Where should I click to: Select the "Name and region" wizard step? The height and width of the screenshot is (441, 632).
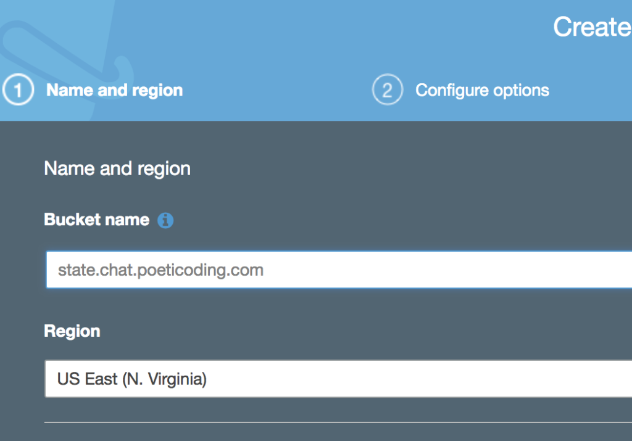pyautogui.click(x=114, y=90)
